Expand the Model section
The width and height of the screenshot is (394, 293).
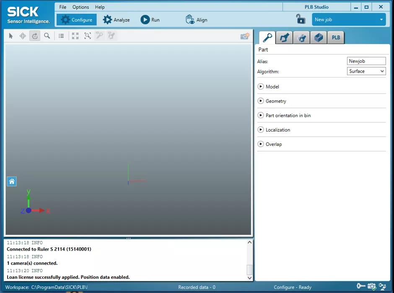261,87
